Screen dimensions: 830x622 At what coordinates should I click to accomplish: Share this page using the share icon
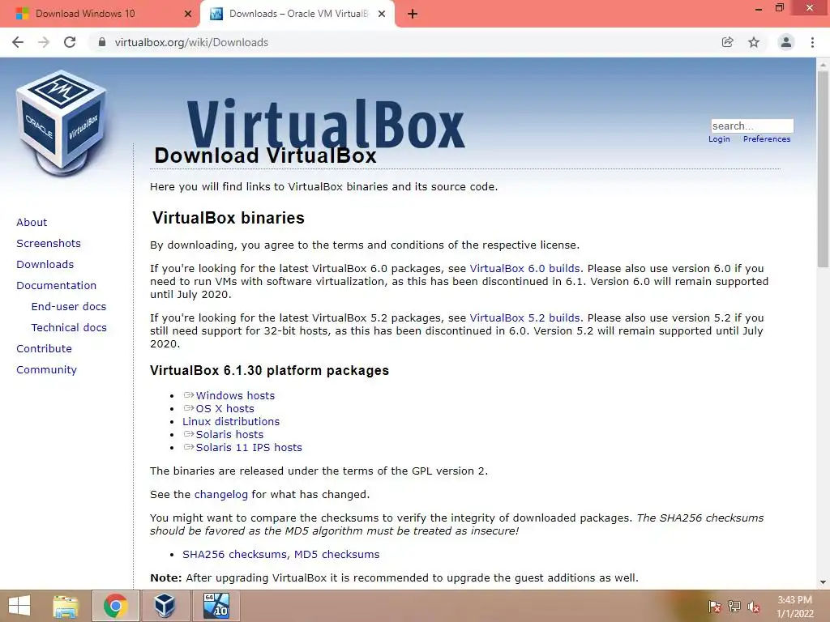pos(728,42)
